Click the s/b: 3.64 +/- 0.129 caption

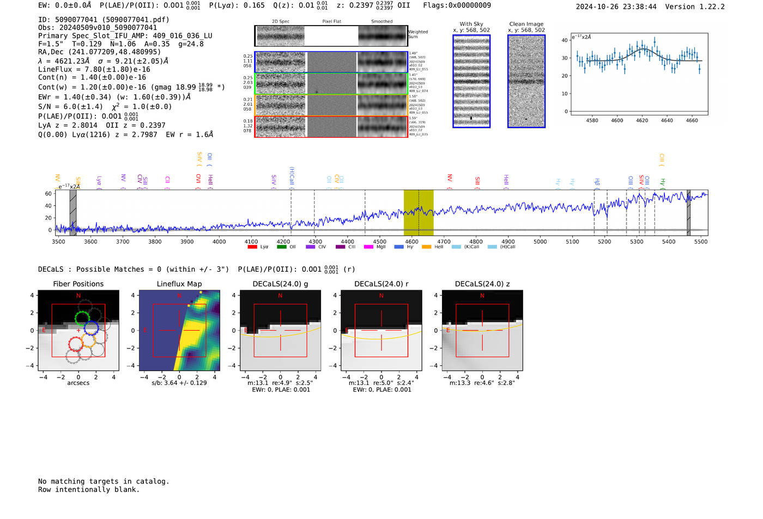179,383
